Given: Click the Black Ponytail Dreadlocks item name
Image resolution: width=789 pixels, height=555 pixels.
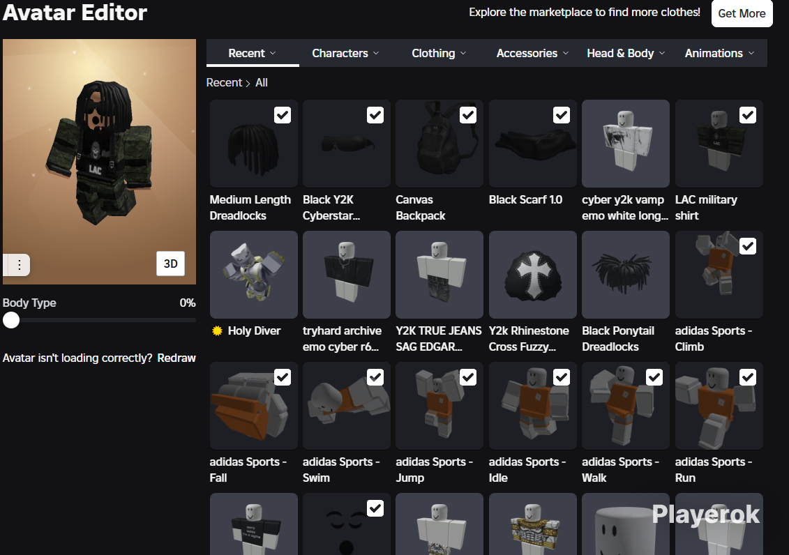Looking at the screenshot, I should point(618,338).
